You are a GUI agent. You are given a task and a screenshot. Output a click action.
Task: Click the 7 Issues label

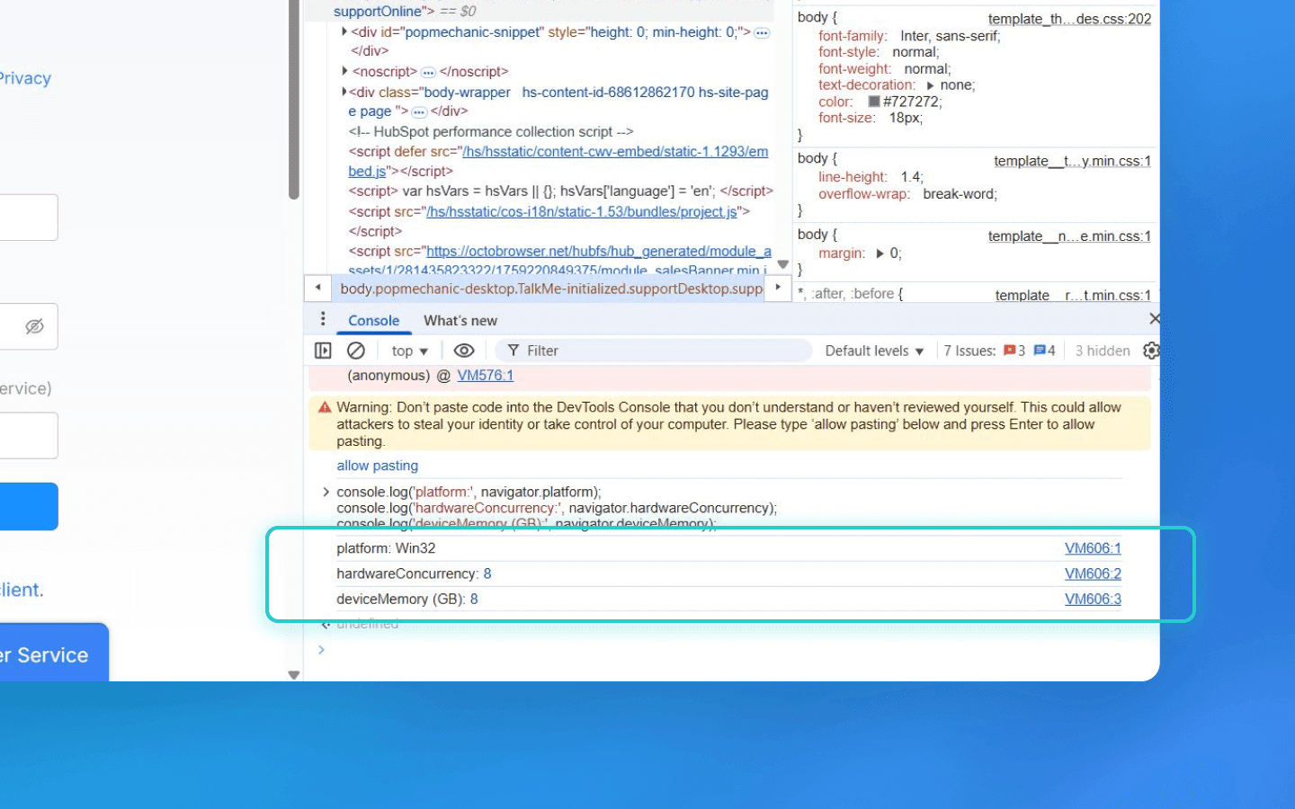[x=969, y=351]
